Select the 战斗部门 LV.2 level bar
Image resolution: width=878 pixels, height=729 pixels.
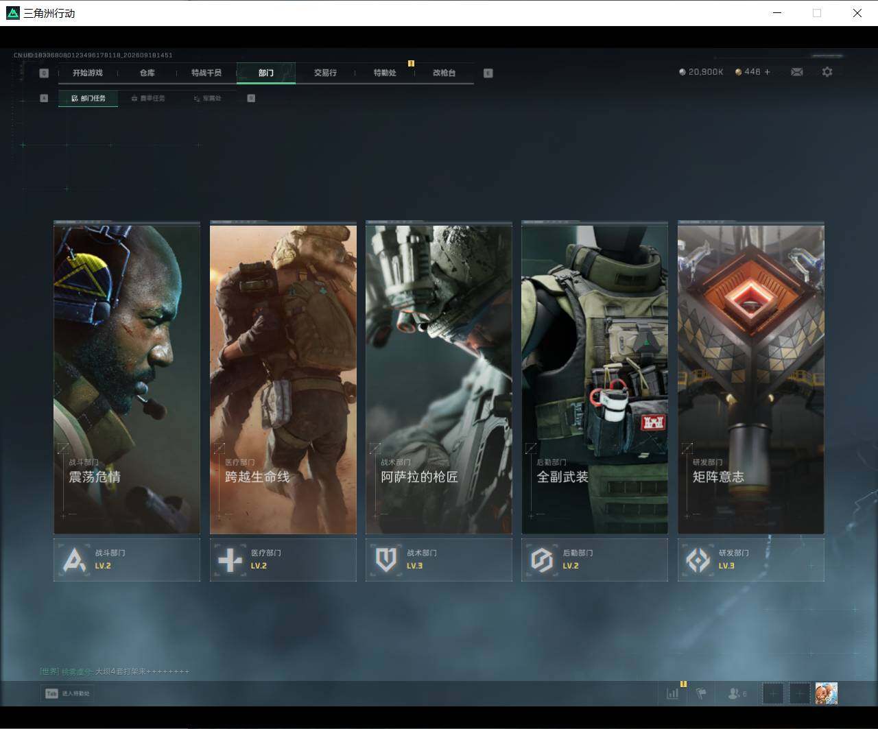tap(127, 560)
